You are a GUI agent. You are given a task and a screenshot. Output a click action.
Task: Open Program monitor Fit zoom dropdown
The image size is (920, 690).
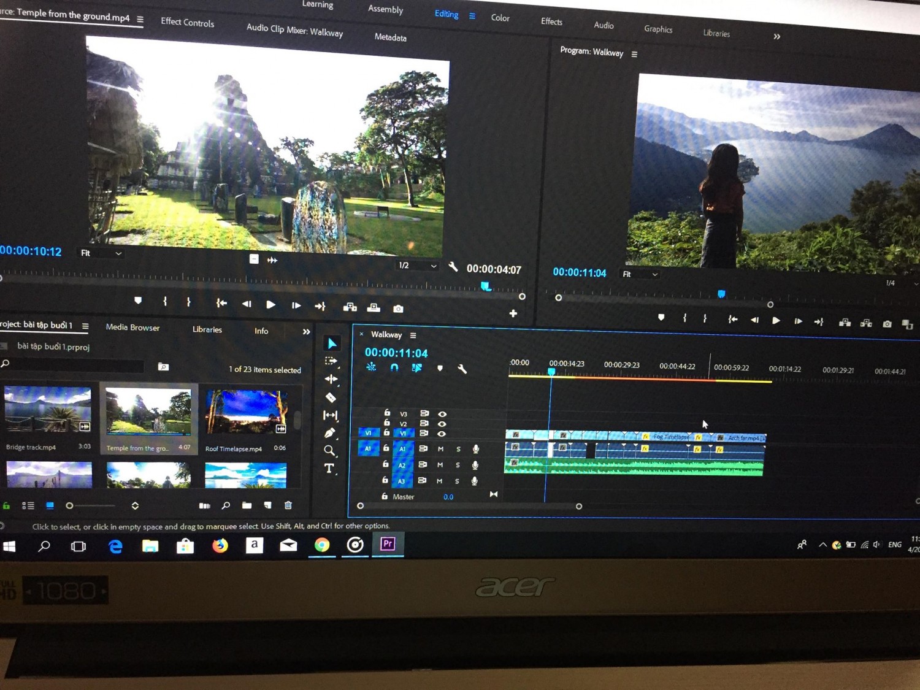click(x=640, y=274)
